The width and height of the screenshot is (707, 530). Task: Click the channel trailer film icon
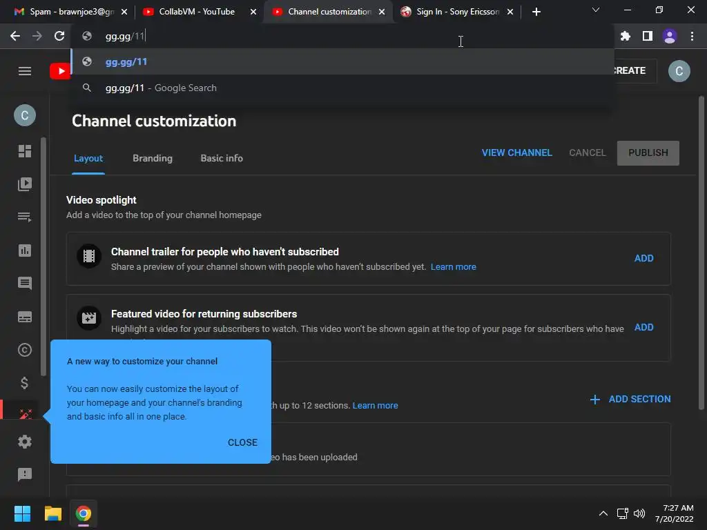(x=89, y=256)
